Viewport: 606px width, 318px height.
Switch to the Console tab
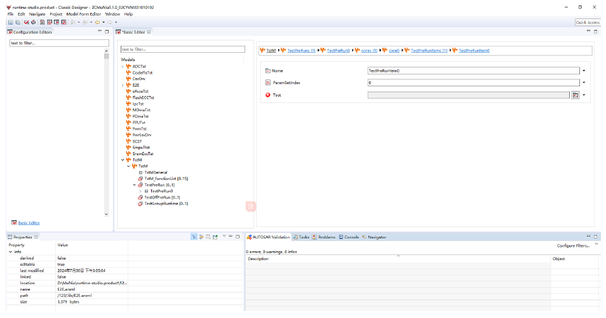coord(349,237)
